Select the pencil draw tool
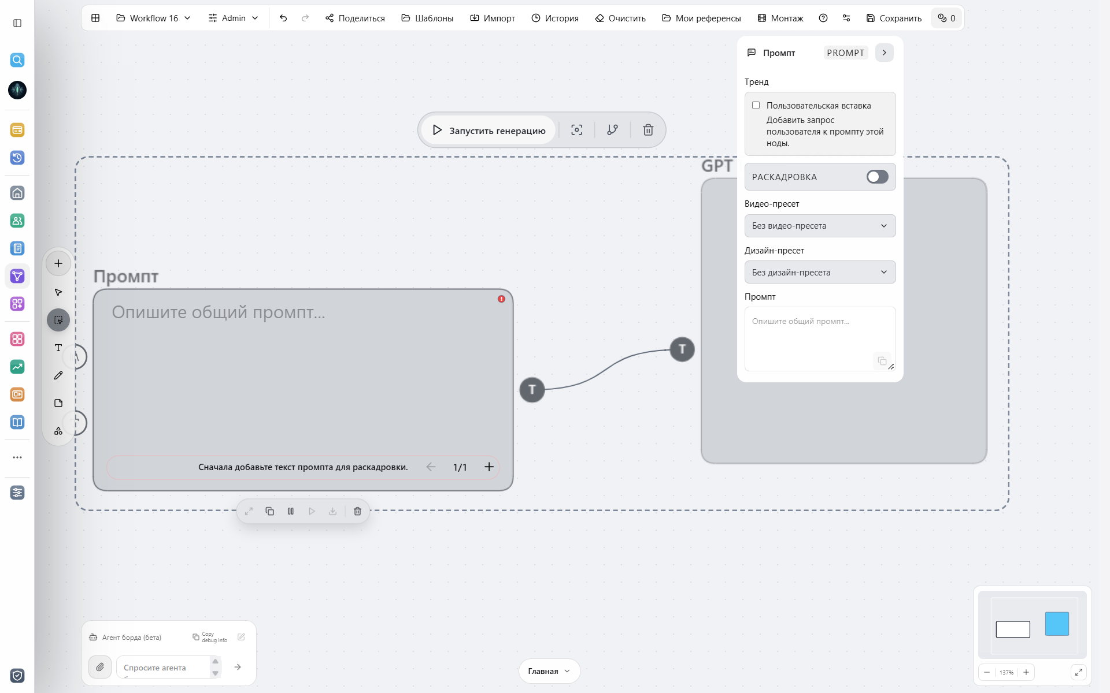The width and height of the screenshot is (1110, 693). pyautogui.click(x=58, y=375)
